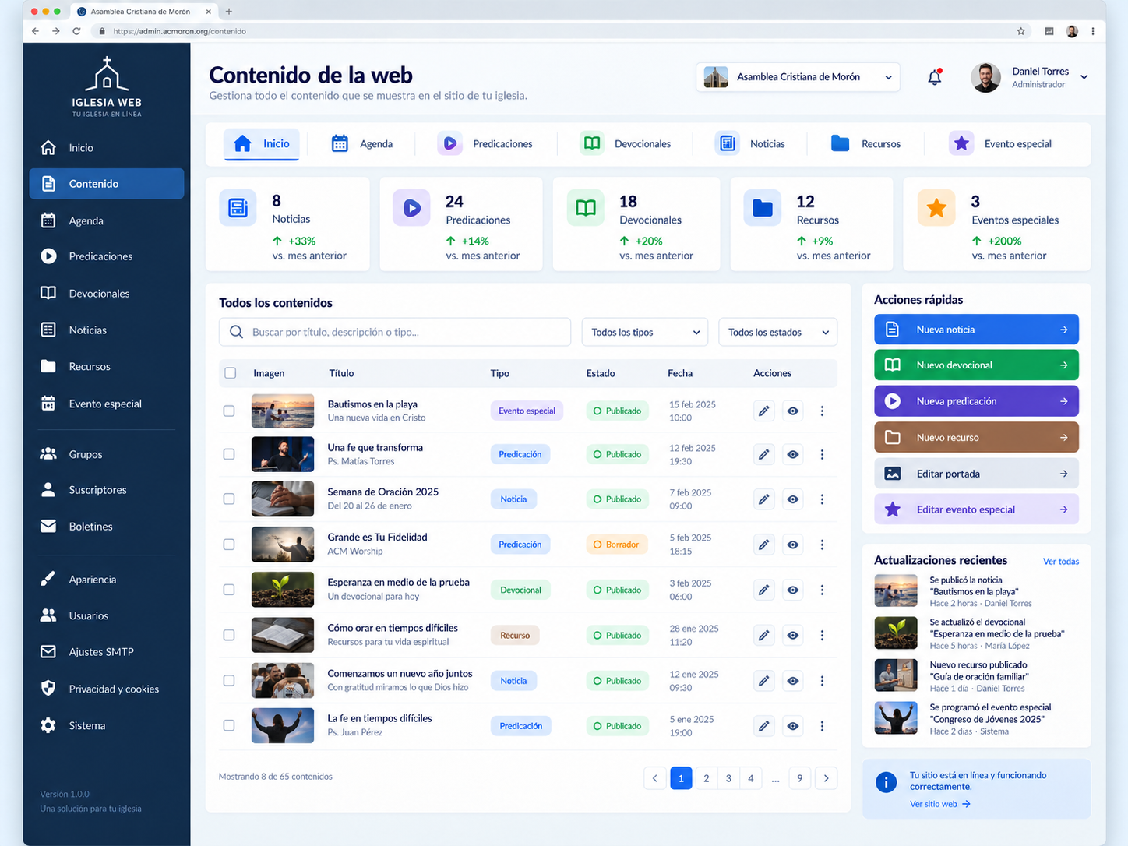1128x846 pixels.
Task: Preview Una fe que transforma with eye icon
Action: [793, 454]
